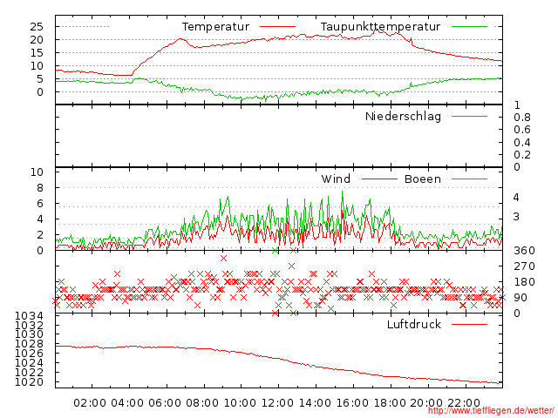The image size is (558, 418).
Task: Click the 0.8 precipitation axis value
Action: point(522,118)
